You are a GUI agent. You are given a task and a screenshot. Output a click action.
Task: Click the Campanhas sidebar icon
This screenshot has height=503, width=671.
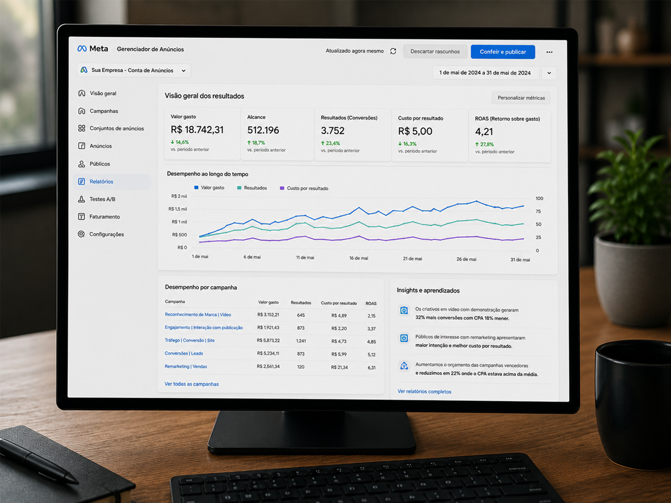coord(82,111)
